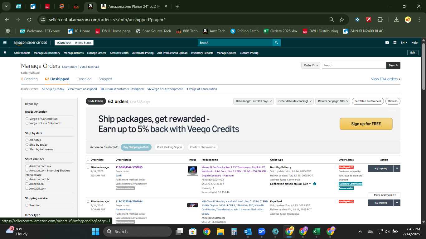Select the Ship by tomorrow radio button
The image size is (426, 239).
click(27, 149)
